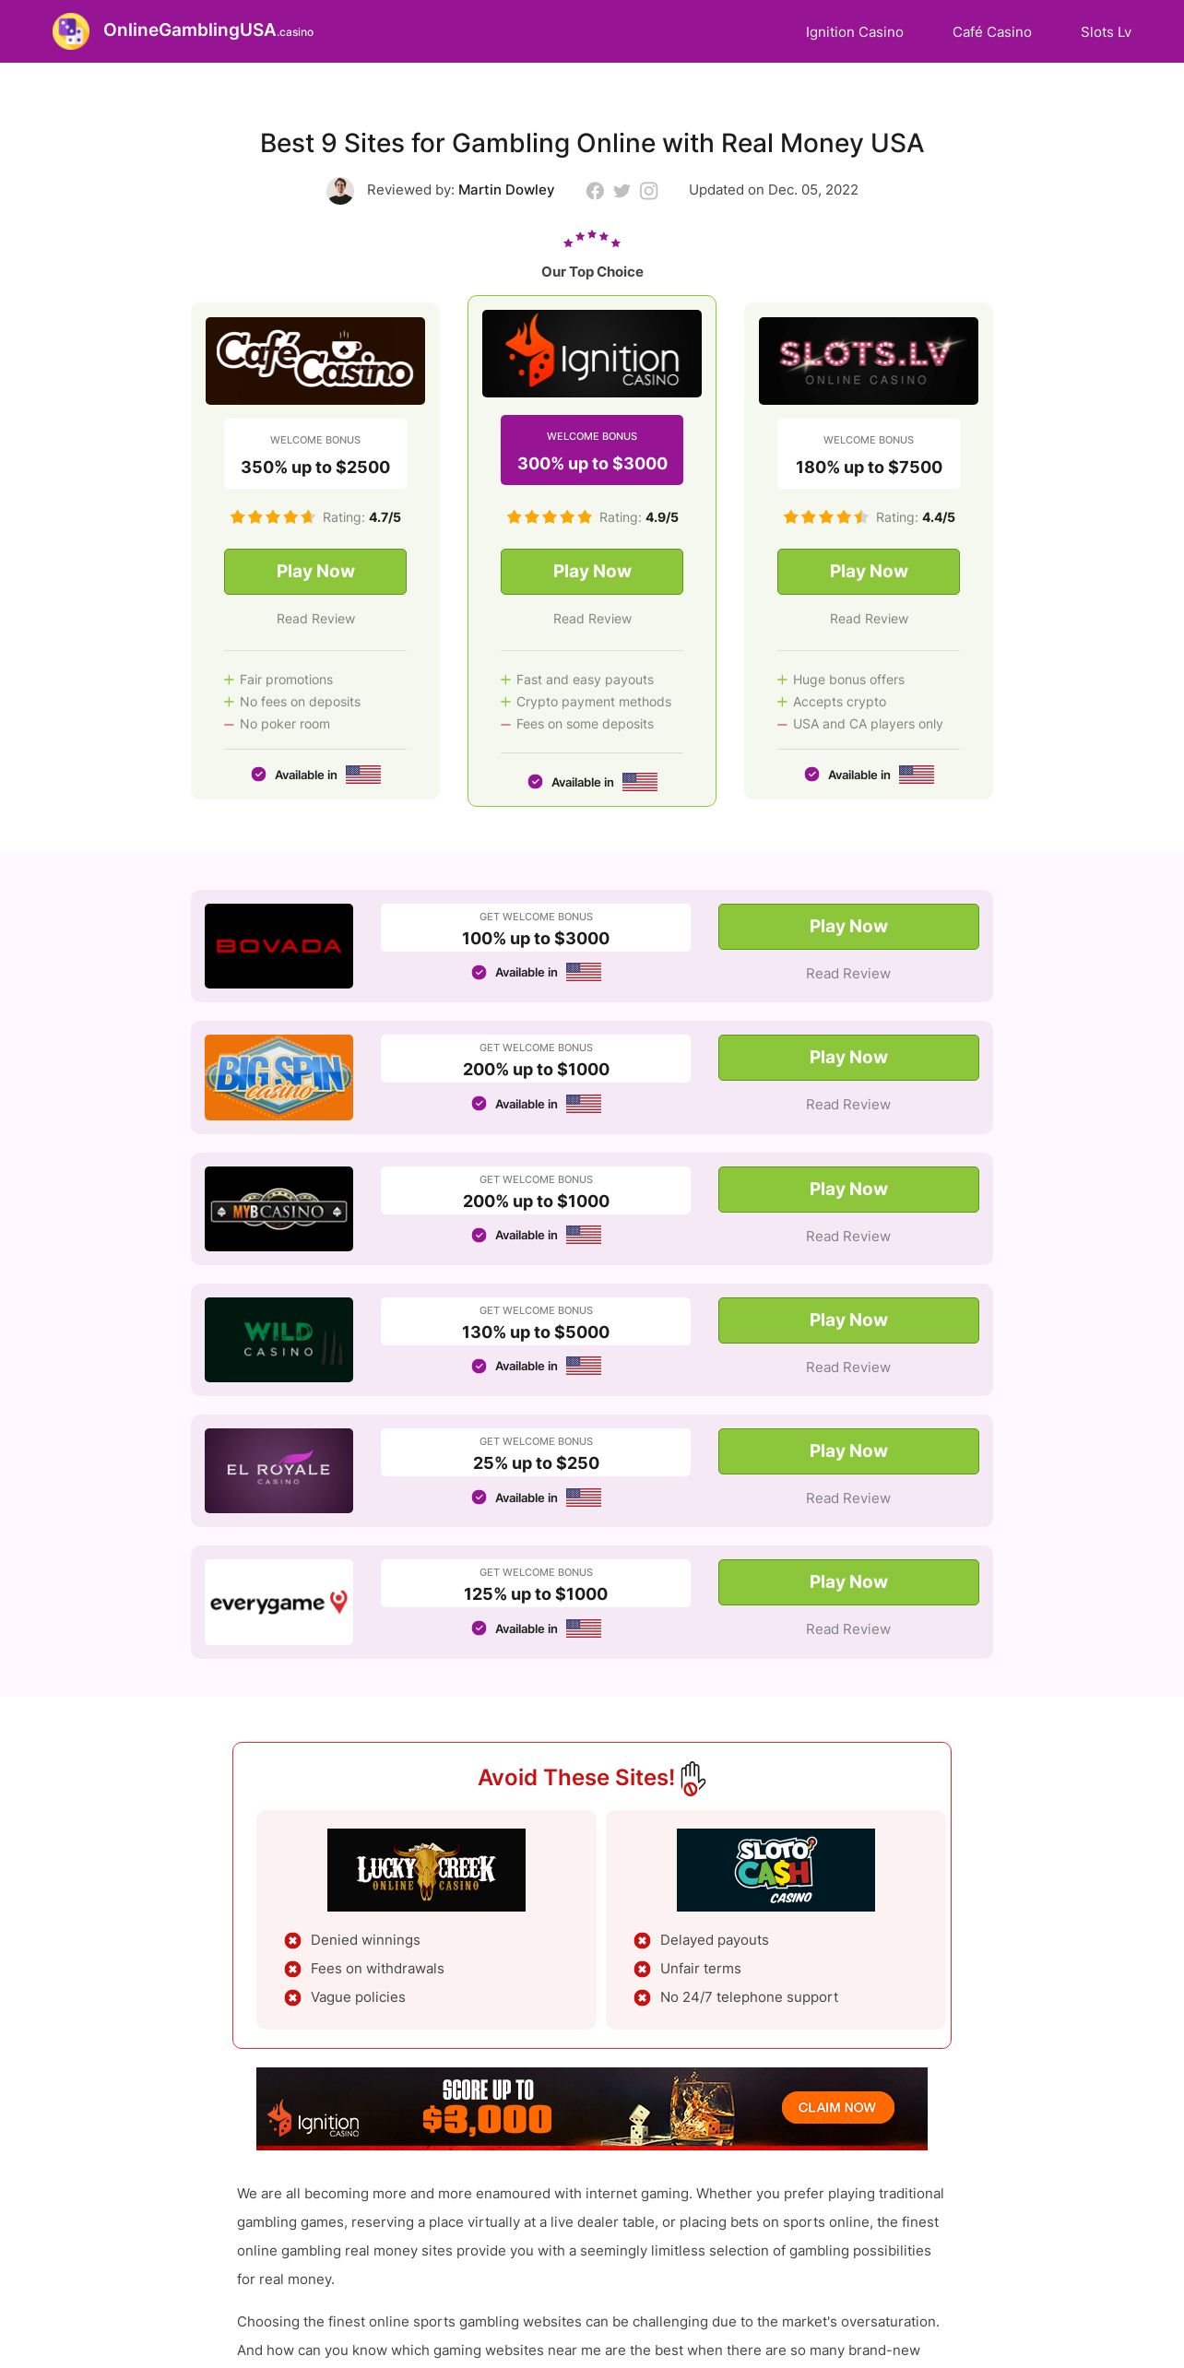This screenshot has height=2368, width=1184.
Task: Open Read Review for El Royale
Action: pyautogui.click(x=848, y=1498)
